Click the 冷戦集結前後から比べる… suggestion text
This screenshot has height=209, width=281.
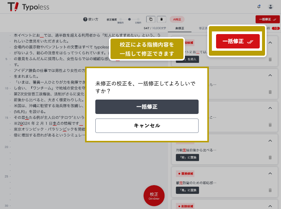click(x=196, y=150)
